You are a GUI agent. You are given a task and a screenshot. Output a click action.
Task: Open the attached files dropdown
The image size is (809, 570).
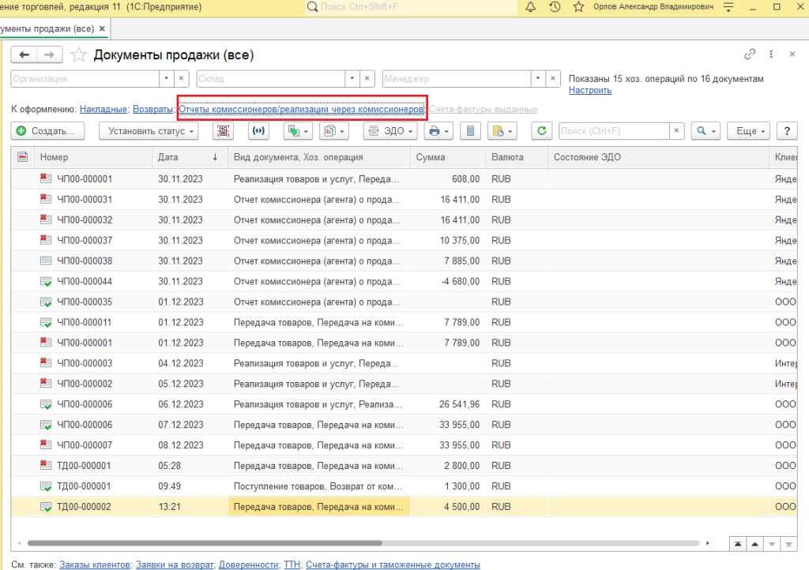pos(502,131)
